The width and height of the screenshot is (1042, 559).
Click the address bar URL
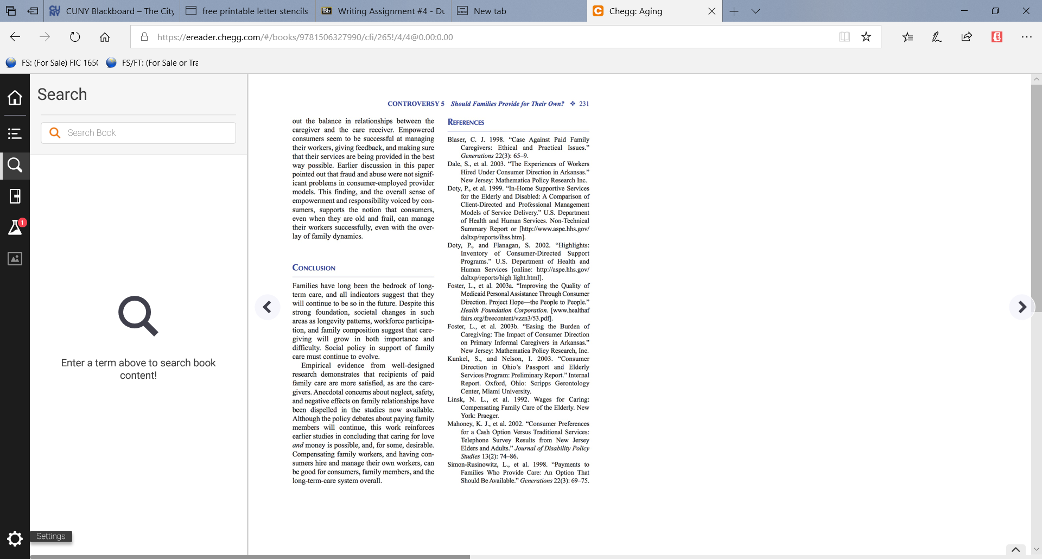[305, 37]
